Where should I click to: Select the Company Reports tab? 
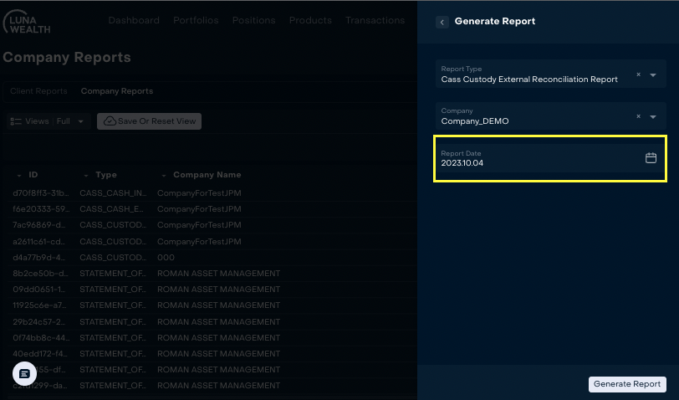117,91
